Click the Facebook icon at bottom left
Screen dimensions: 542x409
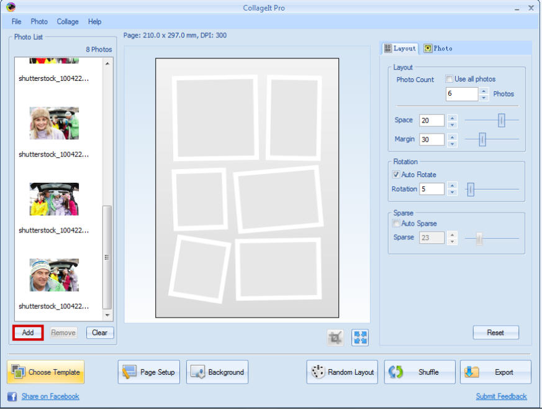pos(12,397)
